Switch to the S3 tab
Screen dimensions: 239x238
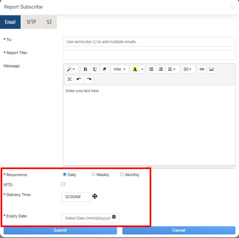point(49,22)
